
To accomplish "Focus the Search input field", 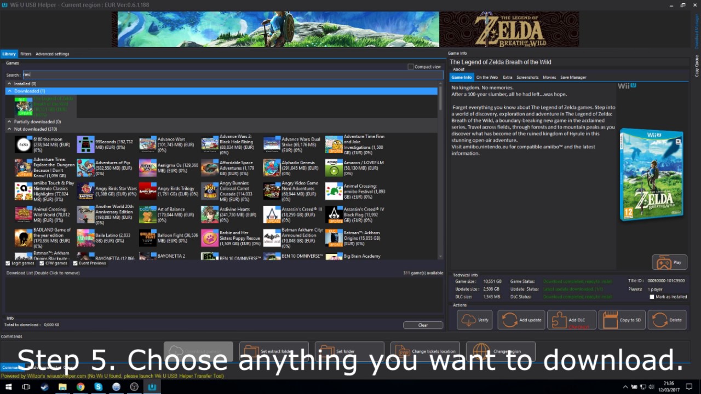I will 233,74.
